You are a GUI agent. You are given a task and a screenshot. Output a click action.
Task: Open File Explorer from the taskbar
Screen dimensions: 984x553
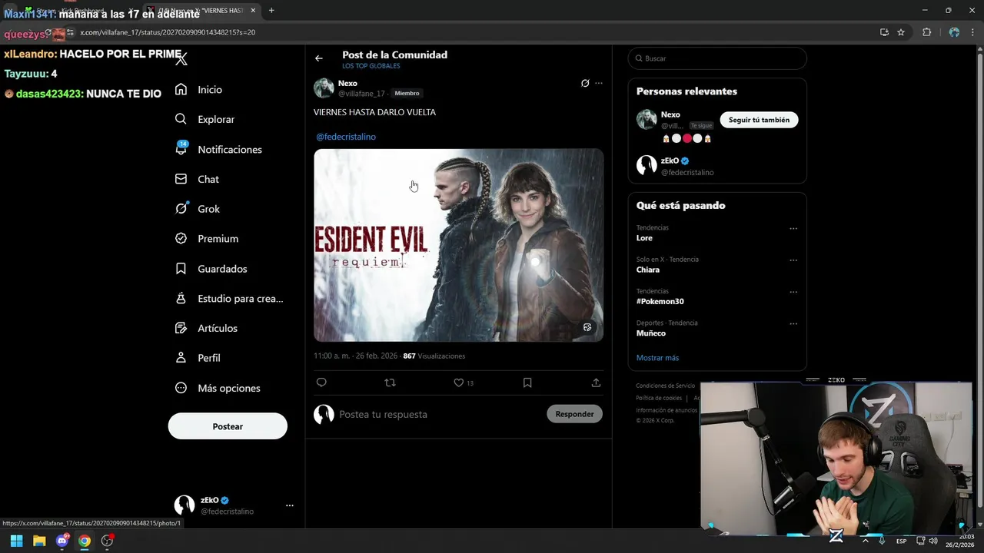pyautogui.click(x=39, y=541)
